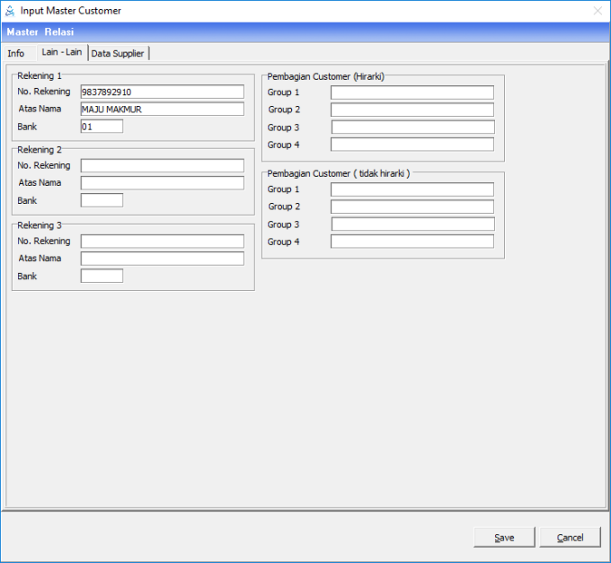Click Group 1 field under Hirarki

[412, 92]
